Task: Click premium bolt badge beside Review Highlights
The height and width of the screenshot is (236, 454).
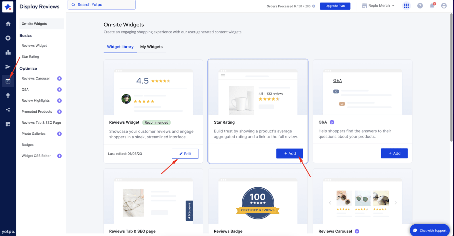Action: pos(59,100)
